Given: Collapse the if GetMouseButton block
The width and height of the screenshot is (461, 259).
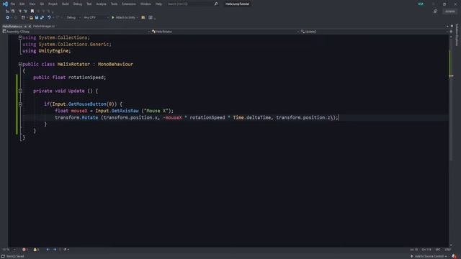Looking at the screenshot, I should [20, 104].
